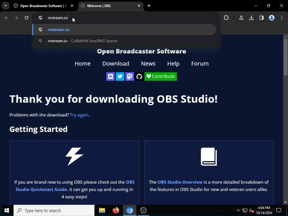Open the Download nav link
288x216 pixels.
pos(116,64)
